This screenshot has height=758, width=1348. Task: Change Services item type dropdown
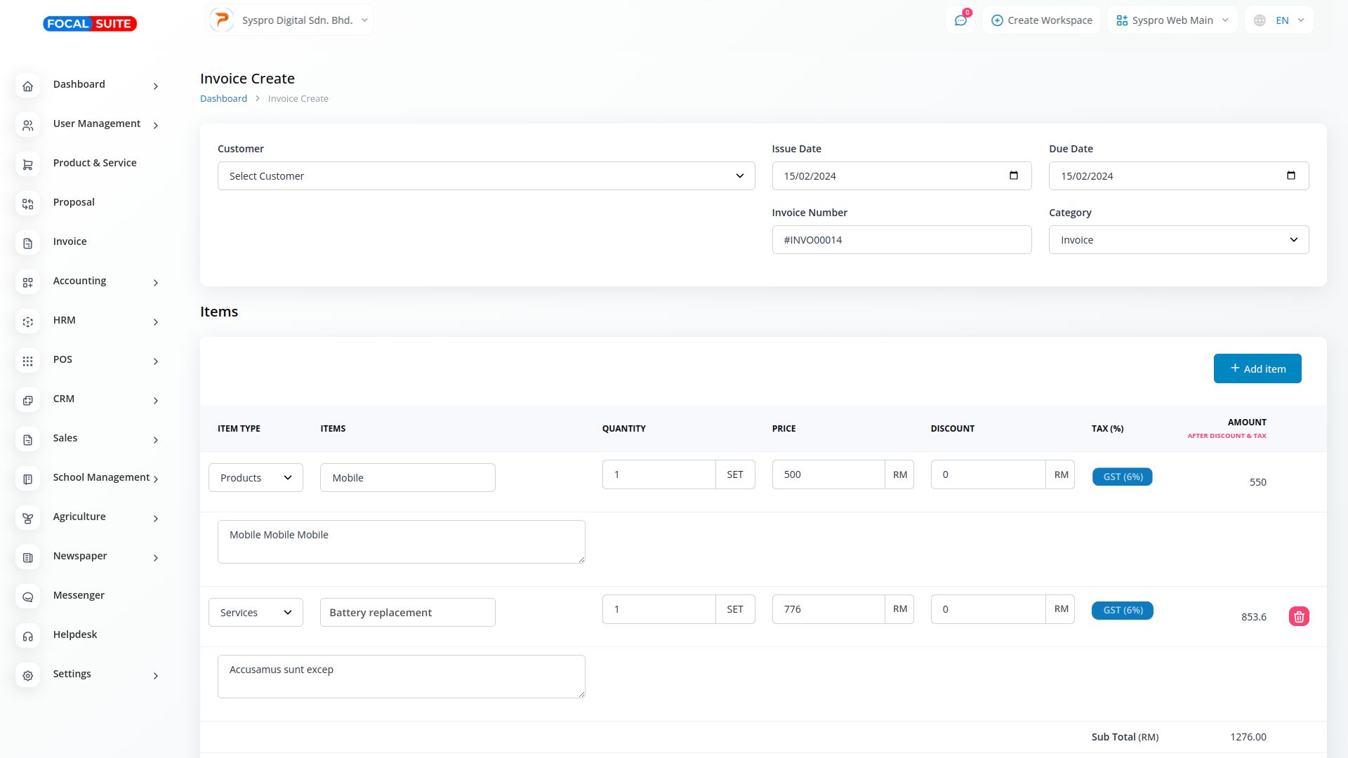pos(256,613)
